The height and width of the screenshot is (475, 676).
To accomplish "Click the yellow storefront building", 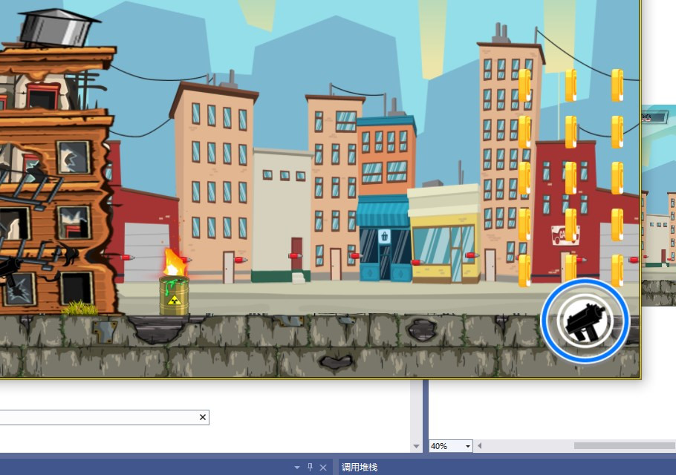I will pos(444,236).
